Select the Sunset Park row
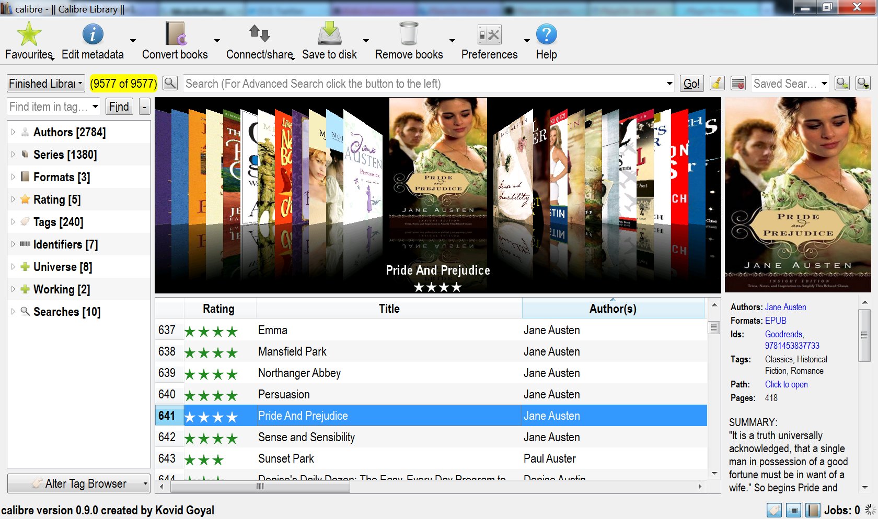Screen dimensions: 878x519 tap(431, 458)
